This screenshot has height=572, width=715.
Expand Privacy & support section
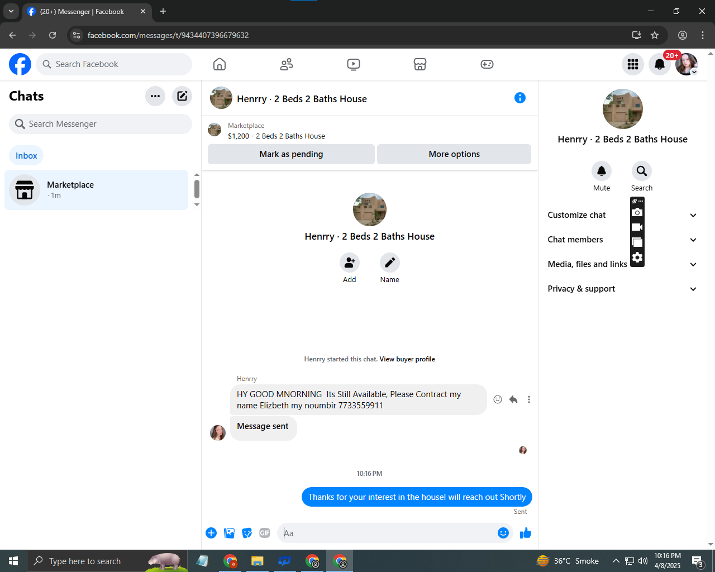622,289
